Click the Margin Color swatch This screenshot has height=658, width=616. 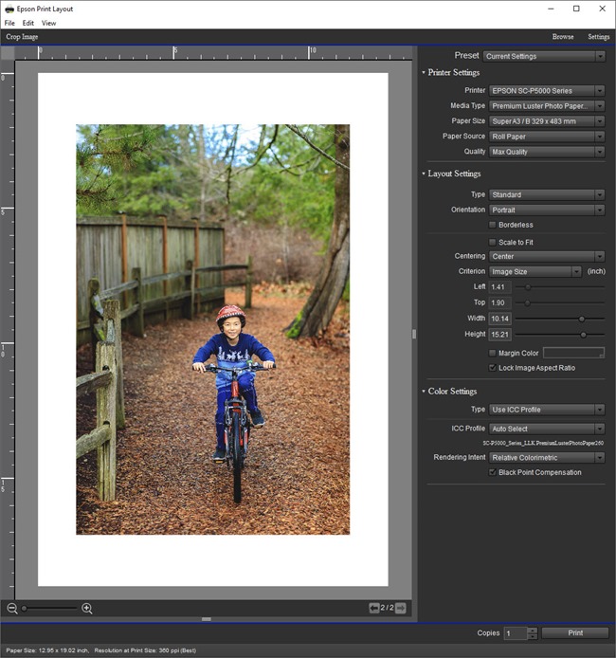click(573, 353)
